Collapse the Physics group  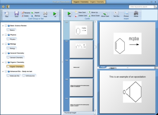[3, 35]
